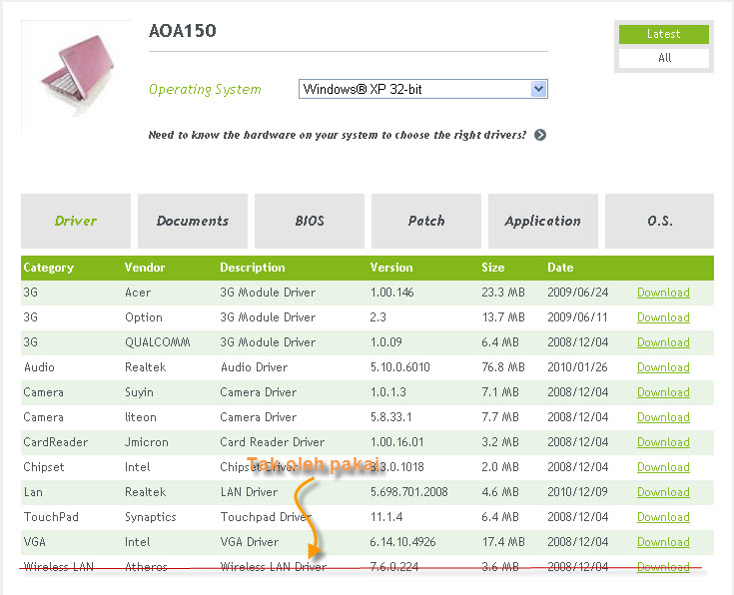734x595 pixels.
Task: Click version 5.10.0.6010 cell
Action: pyautogui.click(x=400, y=367)
